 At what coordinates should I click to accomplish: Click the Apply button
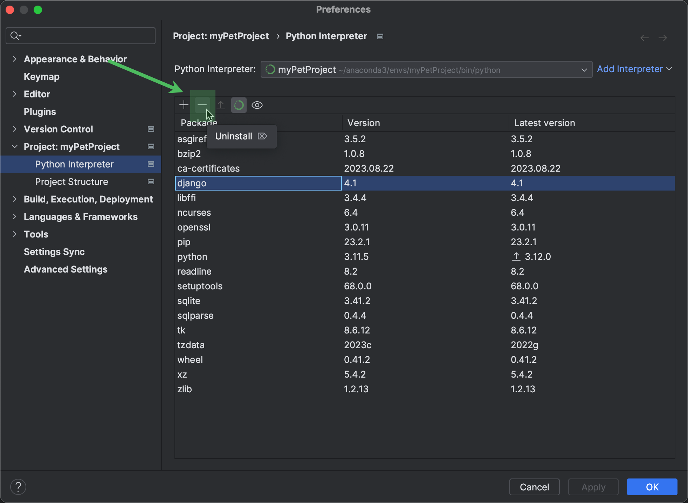pyautogui.click(x=593, y=487)
